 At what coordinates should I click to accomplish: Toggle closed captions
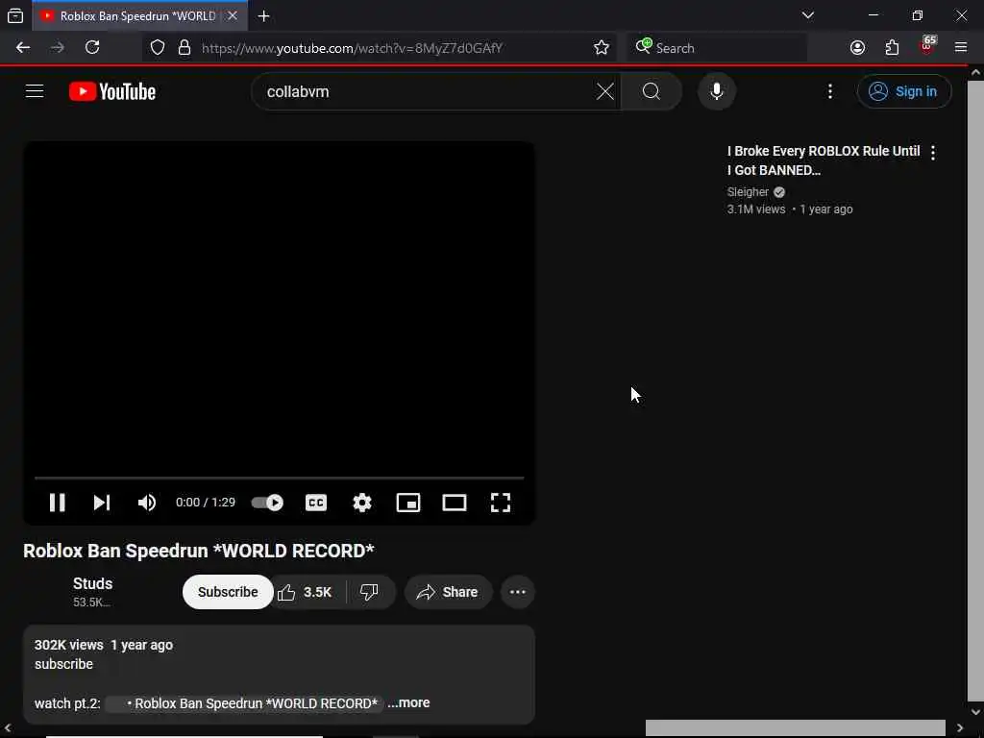pyautogui.click(x=315, y=502)
